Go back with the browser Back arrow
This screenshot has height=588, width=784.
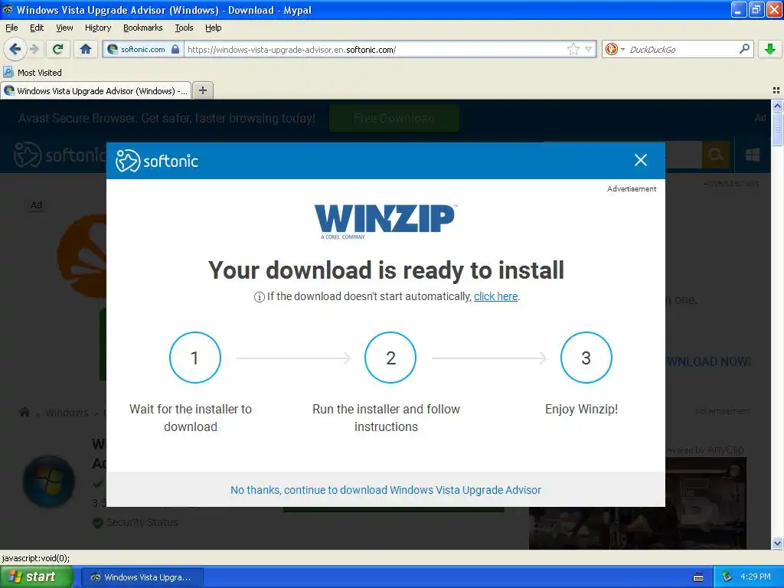[15, 49]
